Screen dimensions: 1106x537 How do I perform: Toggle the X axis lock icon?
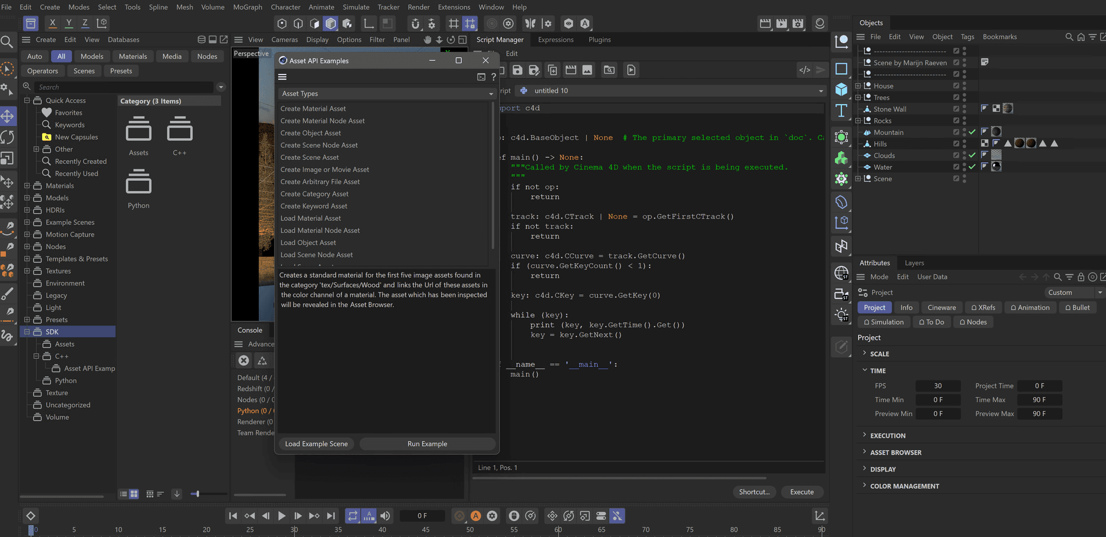click(52, 23)
